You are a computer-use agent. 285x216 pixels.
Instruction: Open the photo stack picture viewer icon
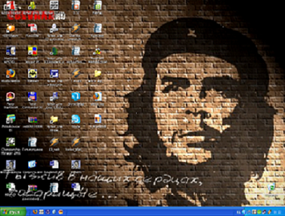click(x=11, y=119)
